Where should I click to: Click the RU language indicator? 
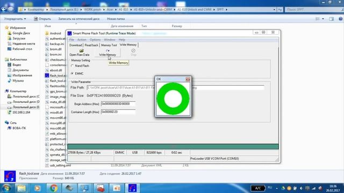270,188
